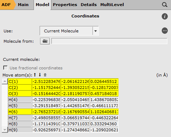
Task: Edit H(9) x coordinate -0.926256971
Action: click(46, 130)
